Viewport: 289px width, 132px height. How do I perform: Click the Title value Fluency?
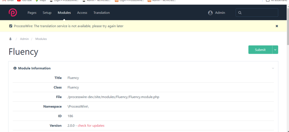73,78
